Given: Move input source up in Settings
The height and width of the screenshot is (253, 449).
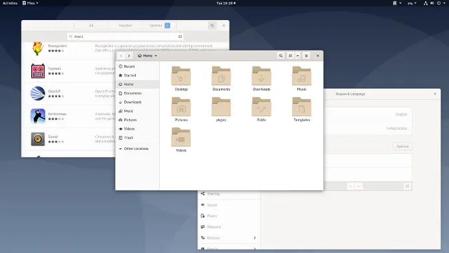Looking at the screenshot, I should (x=351, y=186).
